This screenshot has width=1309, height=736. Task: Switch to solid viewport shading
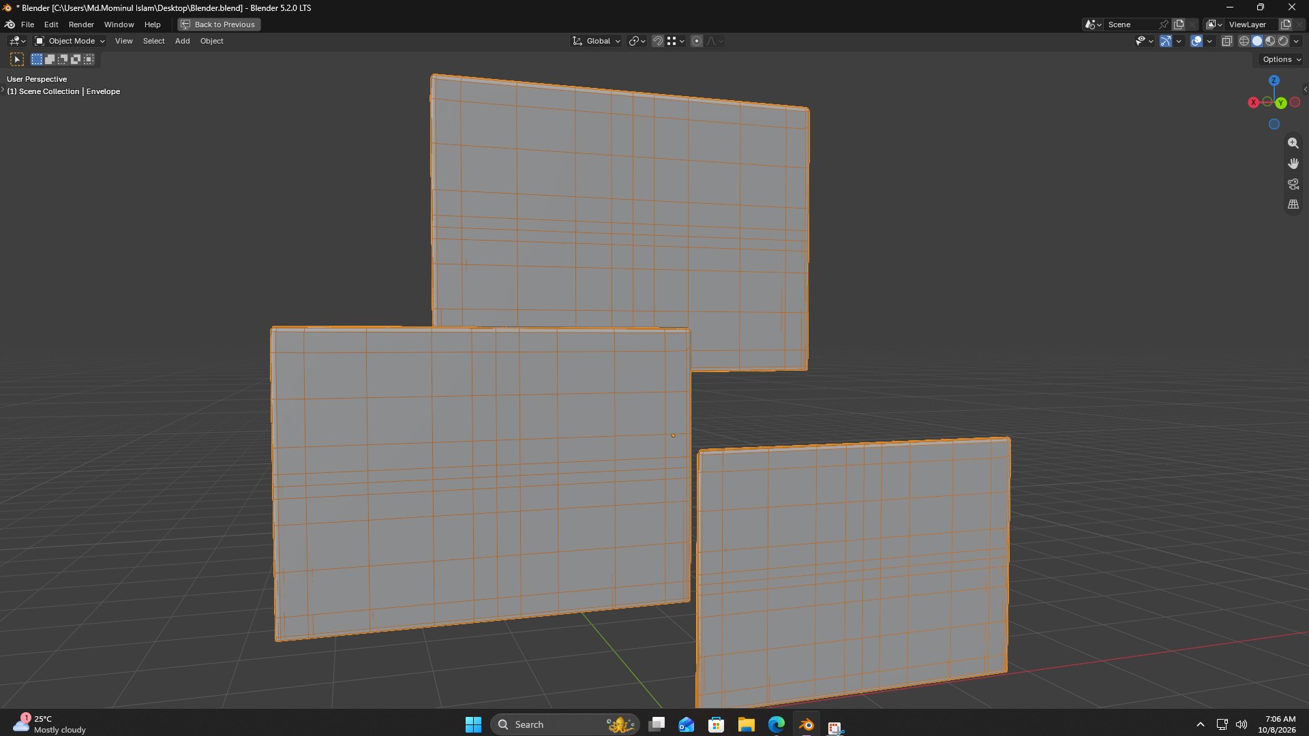1257,41
